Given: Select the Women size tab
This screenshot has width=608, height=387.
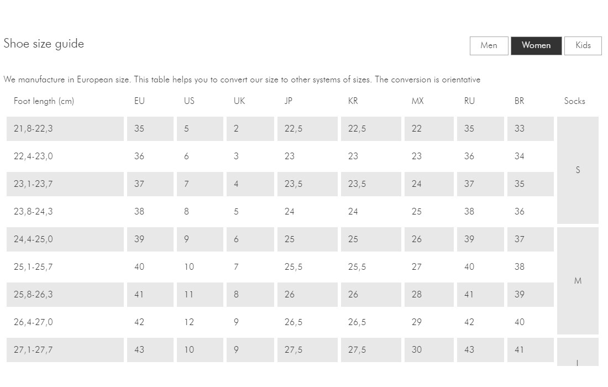Looking at the screenshot, I should 536,45.
